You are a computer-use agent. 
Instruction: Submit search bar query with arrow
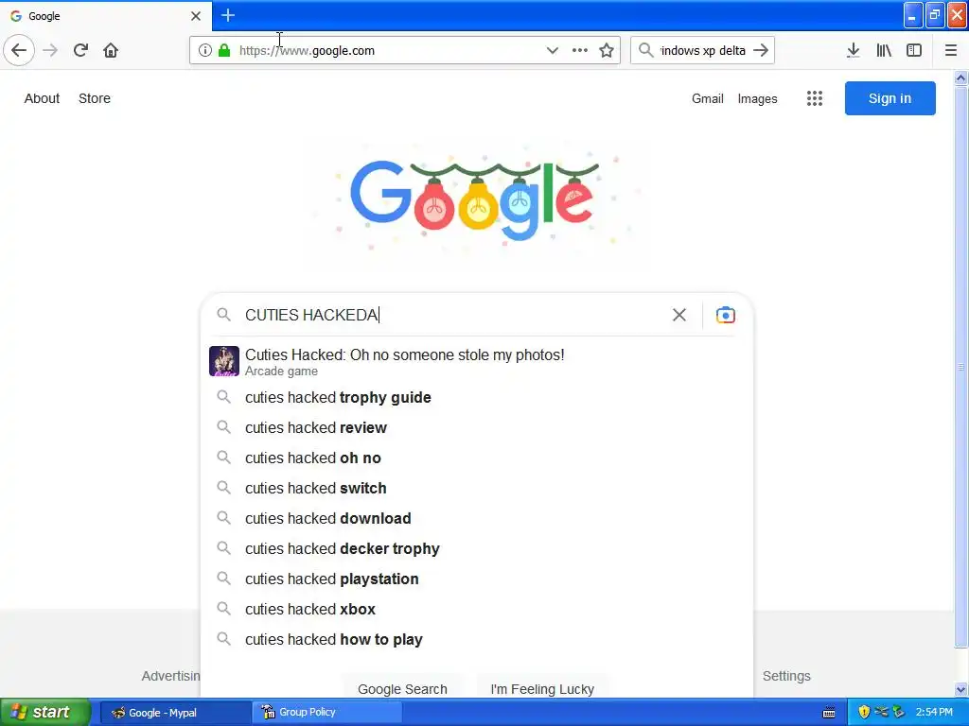point(762,50)
